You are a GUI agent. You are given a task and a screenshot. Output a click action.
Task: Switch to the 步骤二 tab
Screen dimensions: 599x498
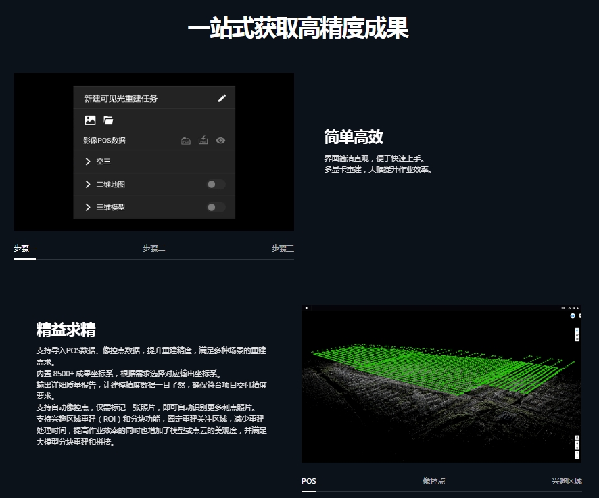153,248
